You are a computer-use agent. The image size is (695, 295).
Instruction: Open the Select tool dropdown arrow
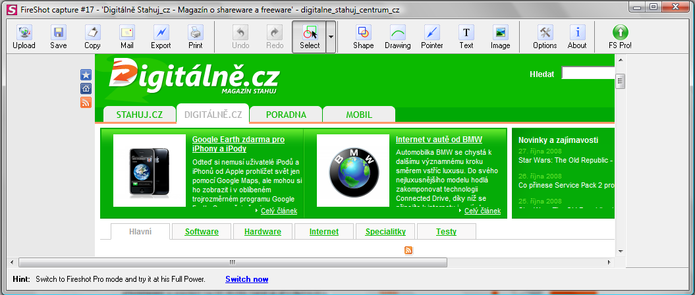[331, 37]
